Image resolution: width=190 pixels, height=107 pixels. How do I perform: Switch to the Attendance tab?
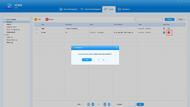[123, 9]
